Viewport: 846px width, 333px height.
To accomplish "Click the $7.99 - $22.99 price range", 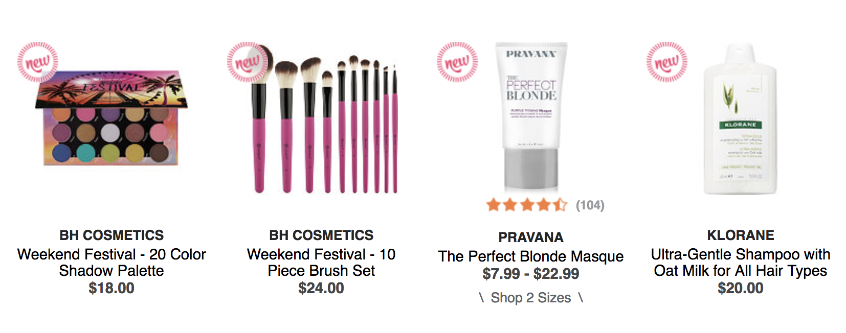I will 531,274.
